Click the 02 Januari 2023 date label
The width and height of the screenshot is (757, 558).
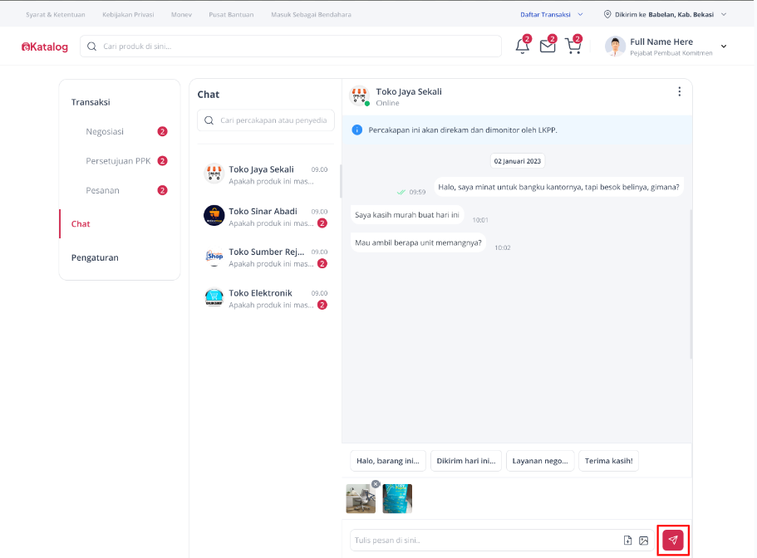click(518, 161)
